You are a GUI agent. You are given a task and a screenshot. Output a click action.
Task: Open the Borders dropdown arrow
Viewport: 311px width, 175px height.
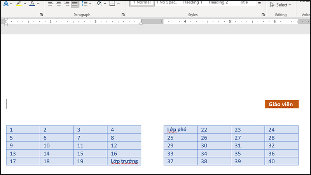[119, 4]
